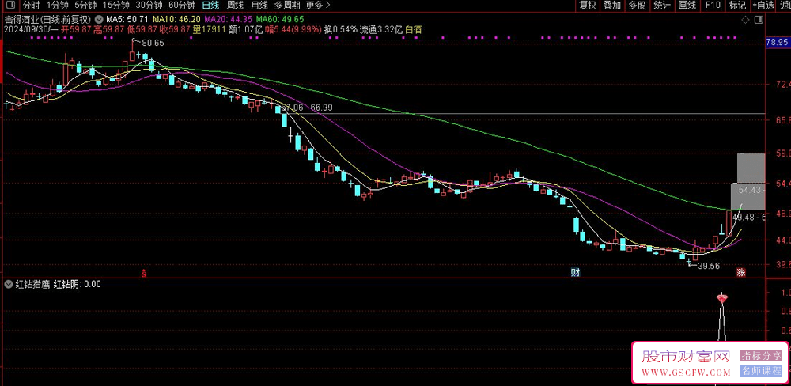This screenshot has height=386, width=791.
Task: Activate the 画线 drawing tools
Action: click(x=687, y=6)
